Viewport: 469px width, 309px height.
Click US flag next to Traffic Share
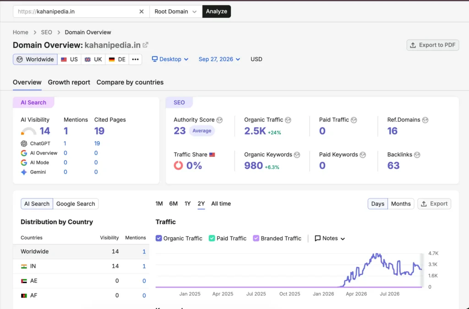tap(212, 154)
